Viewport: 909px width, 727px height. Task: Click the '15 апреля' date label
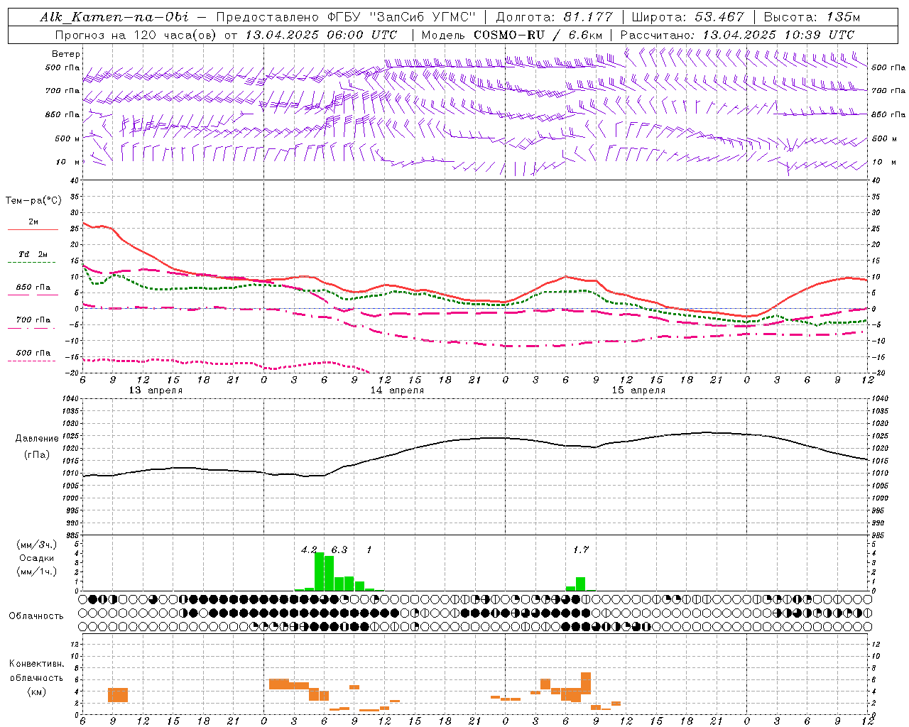pos(638,390)
